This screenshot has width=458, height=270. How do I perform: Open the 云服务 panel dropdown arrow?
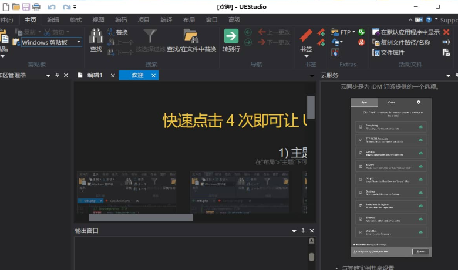449,76
